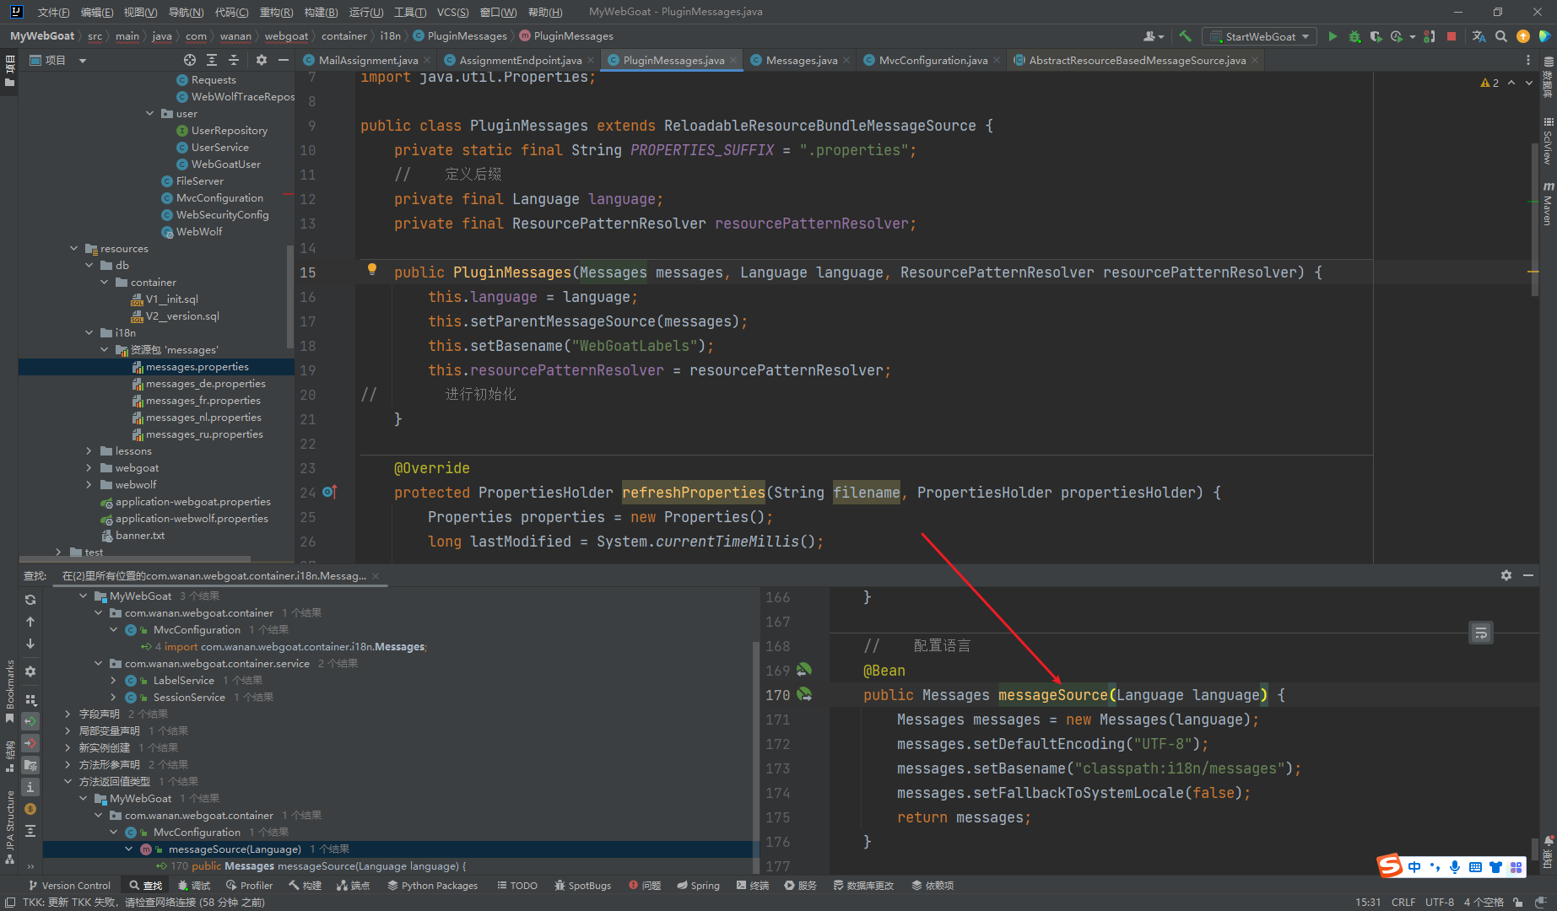Image resolution: width=1557 pixels, height=911 pixels.
Task: Toggle the JPA Structure tool window
Action: (9, 827)
